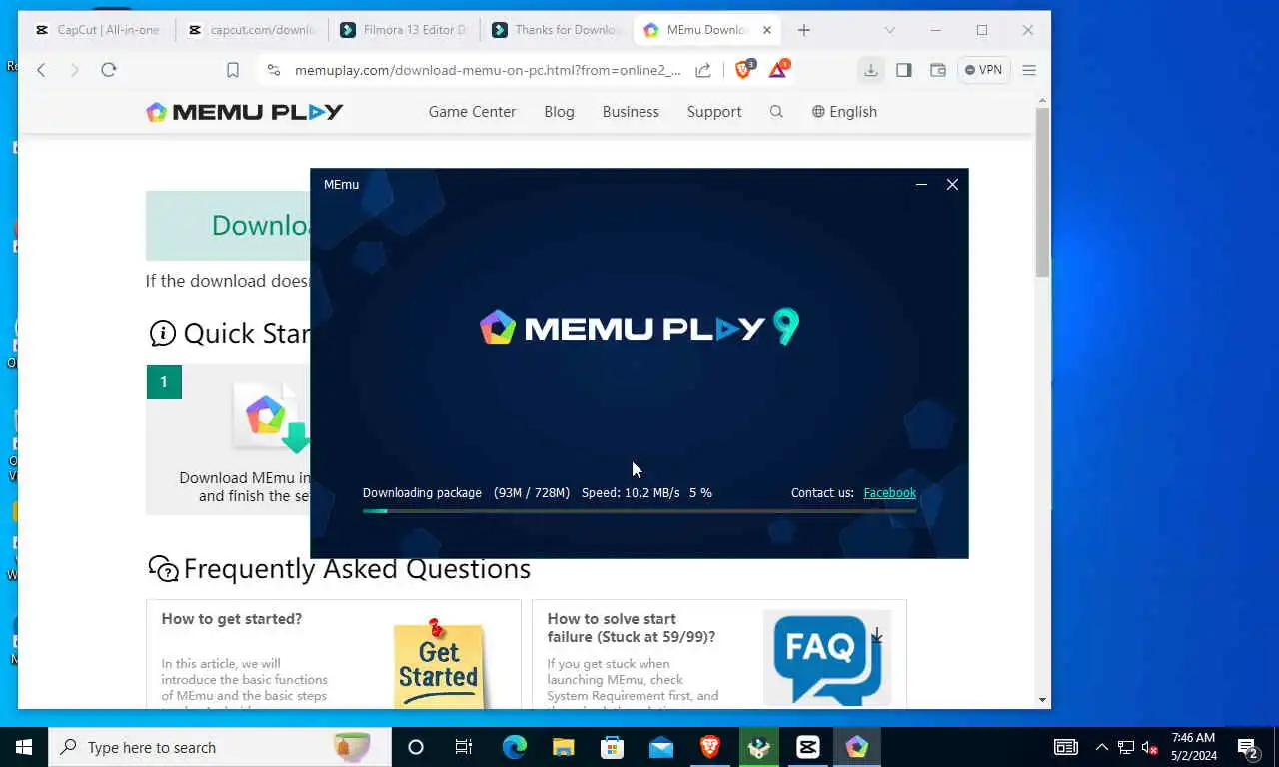This screenshot has height=767, width=1279.
Task: Click the page vertical scrollbar thumb
Action: [1042, 190]
